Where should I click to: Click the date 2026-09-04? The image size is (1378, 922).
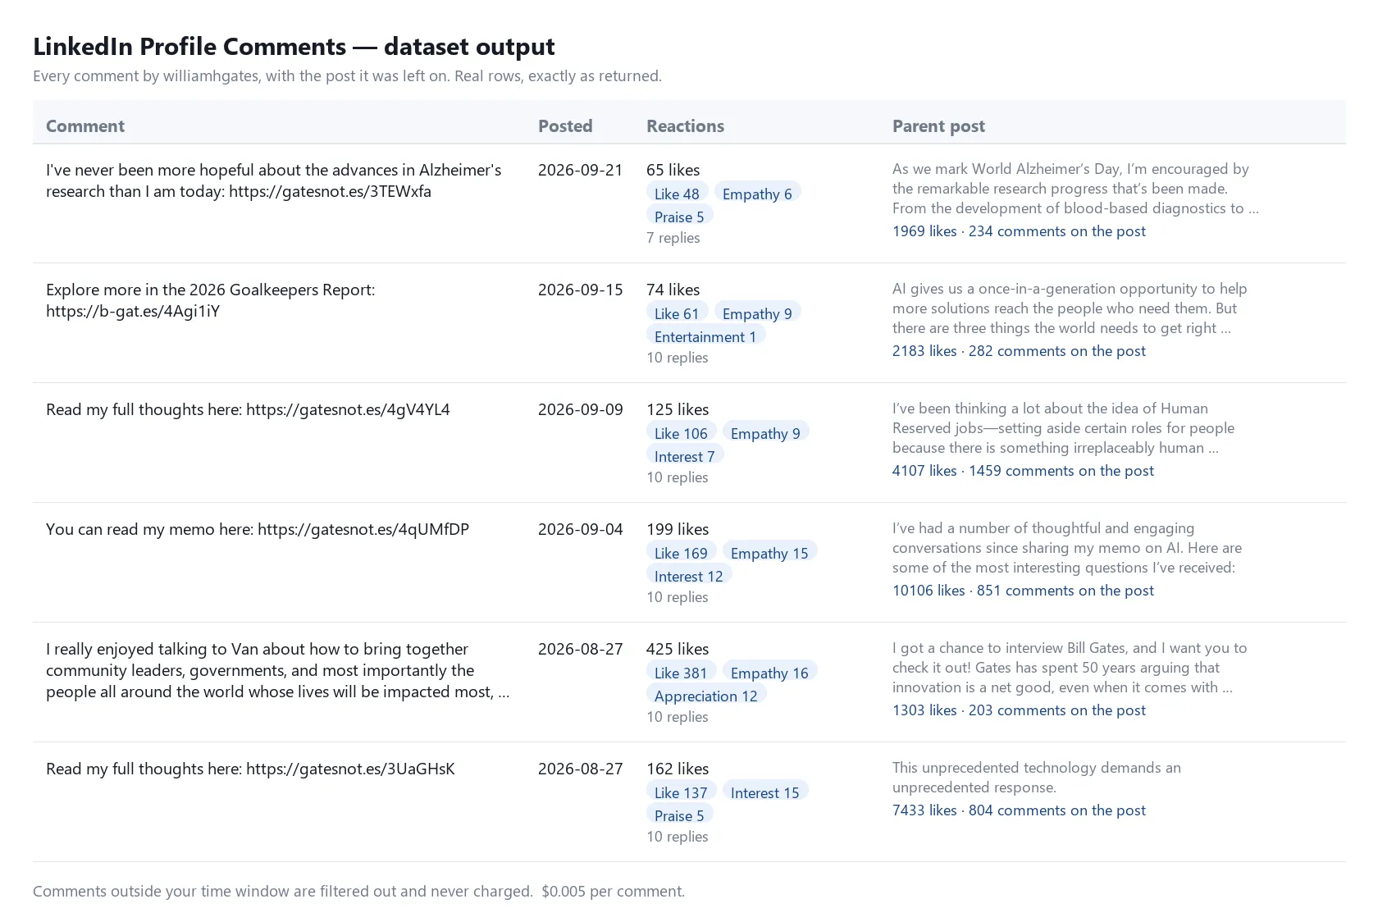tap(581, 529)
